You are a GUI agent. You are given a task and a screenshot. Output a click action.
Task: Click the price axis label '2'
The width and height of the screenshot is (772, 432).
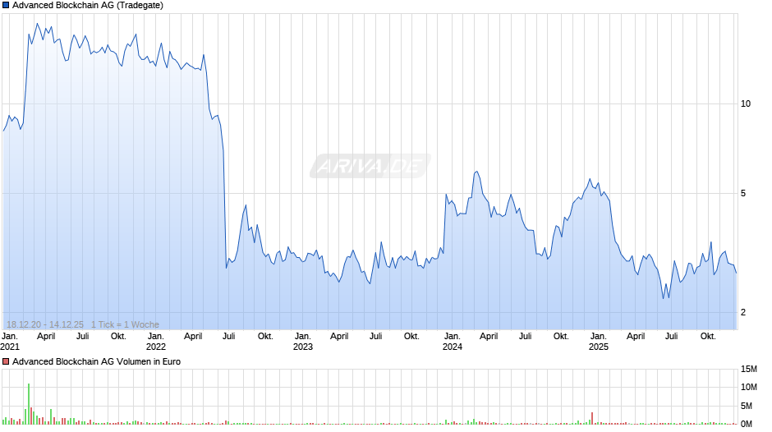click(743, 312)
